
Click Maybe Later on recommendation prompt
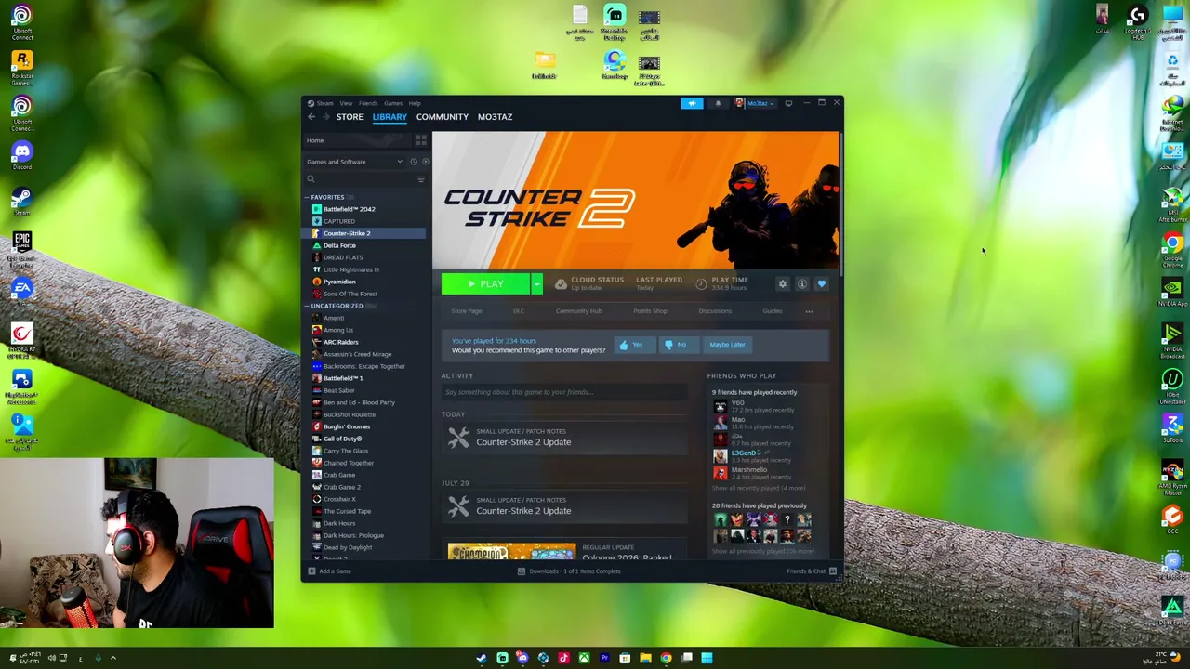pyautogui.click(x=727, y=345)
